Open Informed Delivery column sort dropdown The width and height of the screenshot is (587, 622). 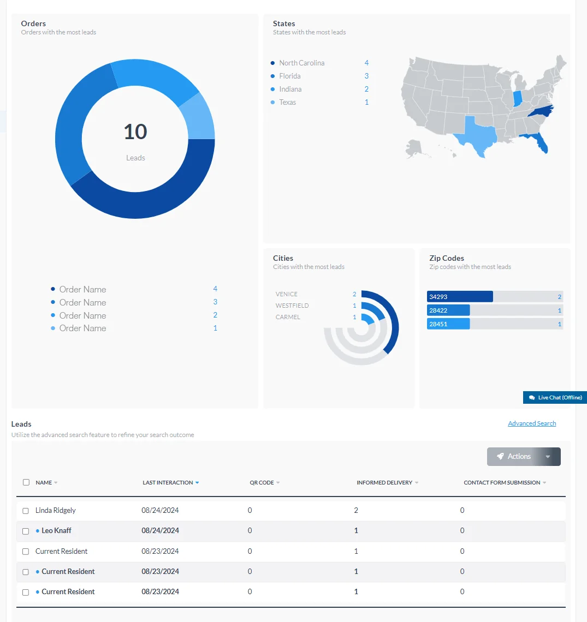417,483
